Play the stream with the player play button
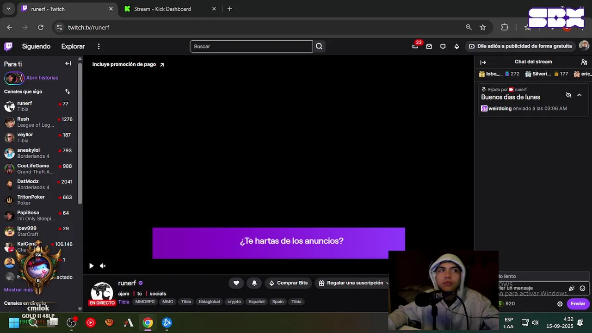The image size is (592, 333). (91, 265)
